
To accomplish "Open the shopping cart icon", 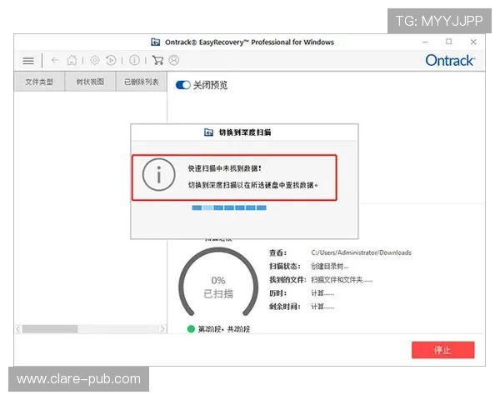I will point(157,60).
